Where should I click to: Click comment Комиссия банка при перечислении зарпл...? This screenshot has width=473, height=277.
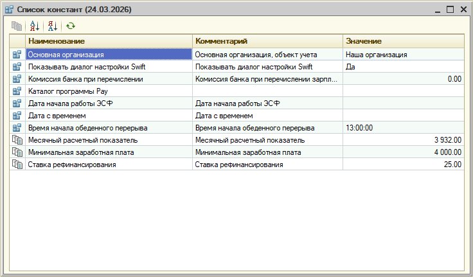point(267,79)
